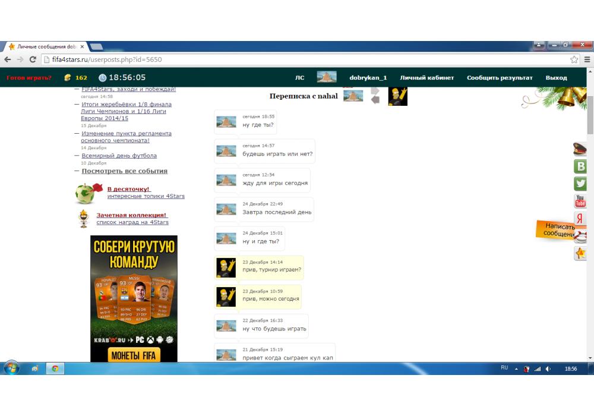Open ЛС in top navigation
Viewport: 594px width, 416px height.
tap(300, 78)
